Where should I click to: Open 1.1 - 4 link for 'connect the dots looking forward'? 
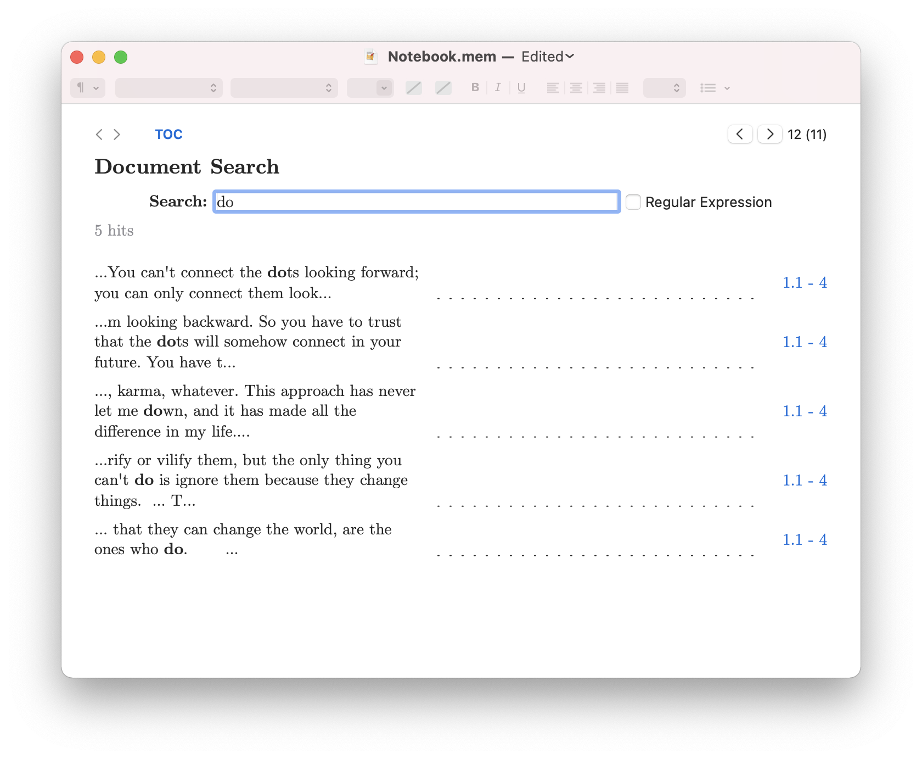(x=805, y=283)
